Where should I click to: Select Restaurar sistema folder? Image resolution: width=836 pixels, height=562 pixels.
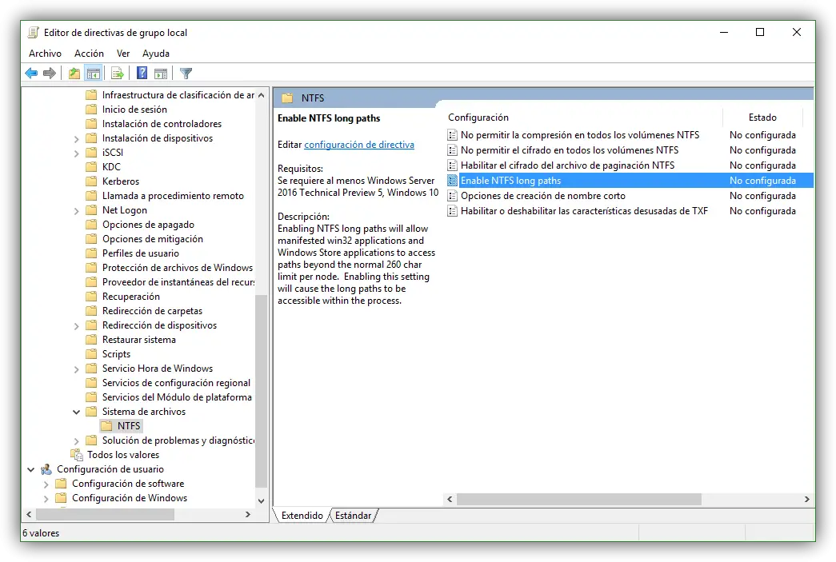tap(138, 339)
